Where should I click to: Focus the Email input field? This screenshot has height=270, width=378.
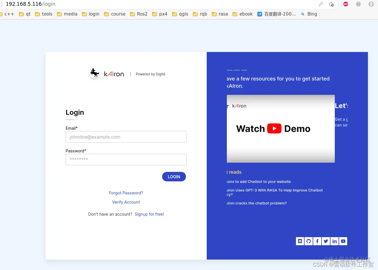126,137
